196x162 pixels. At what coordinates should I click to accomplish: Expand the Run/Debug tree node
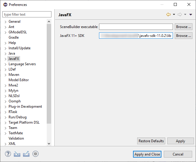[x=5, y=117]
